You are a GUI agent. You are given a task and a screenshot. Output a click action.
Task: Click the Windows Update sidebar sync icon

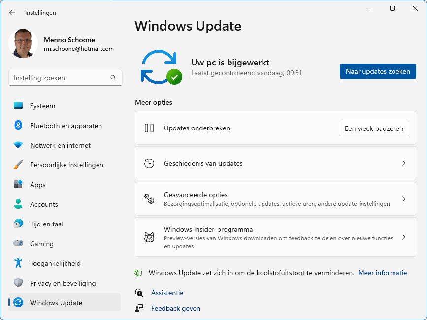tap(18, 302)
